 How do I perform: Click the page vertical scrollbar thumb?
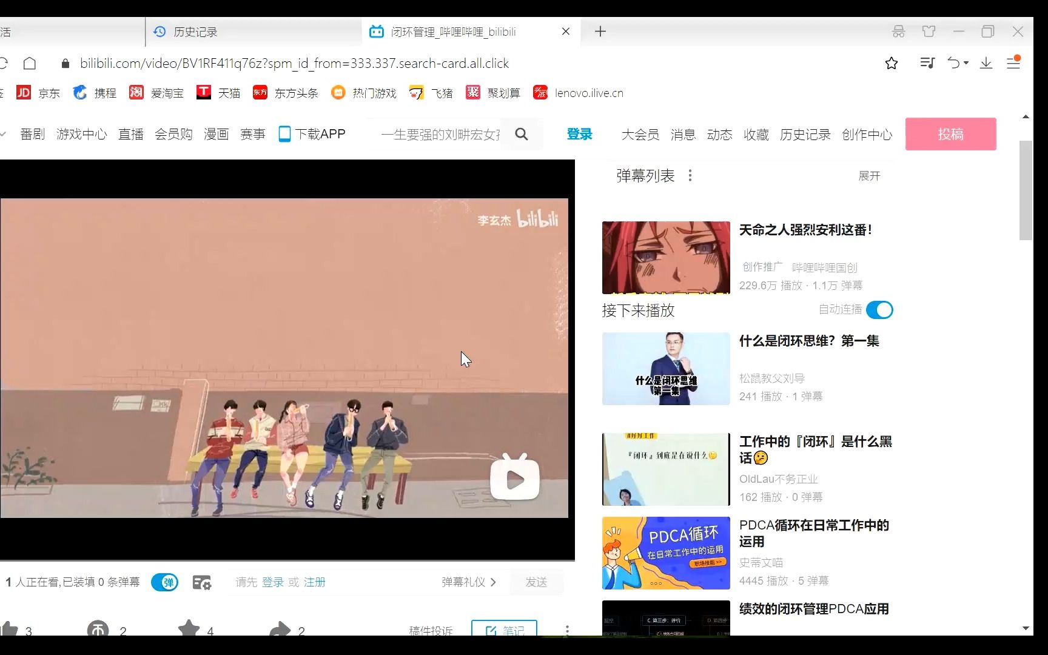click(x=1026, y=190)
